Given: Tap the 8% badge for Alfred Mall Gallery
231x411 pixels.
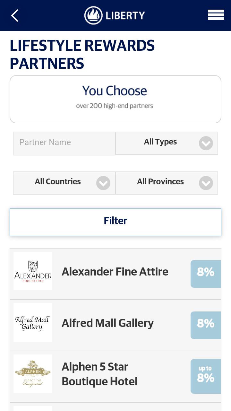Looking at the screenshot, I should [206, 325].
